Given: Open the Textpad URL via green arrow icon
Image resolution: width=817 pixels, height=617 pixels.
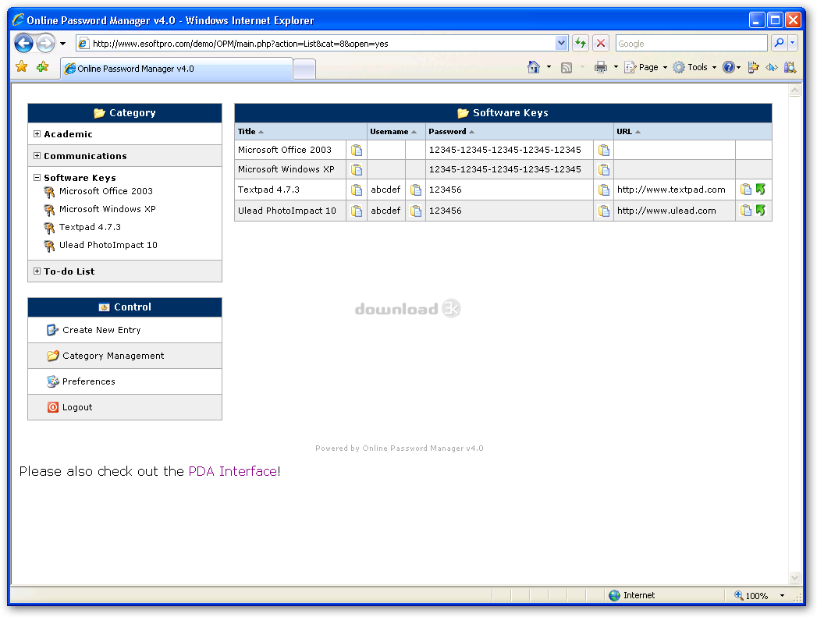Looking at the screenshot, I should coord(760,190).
